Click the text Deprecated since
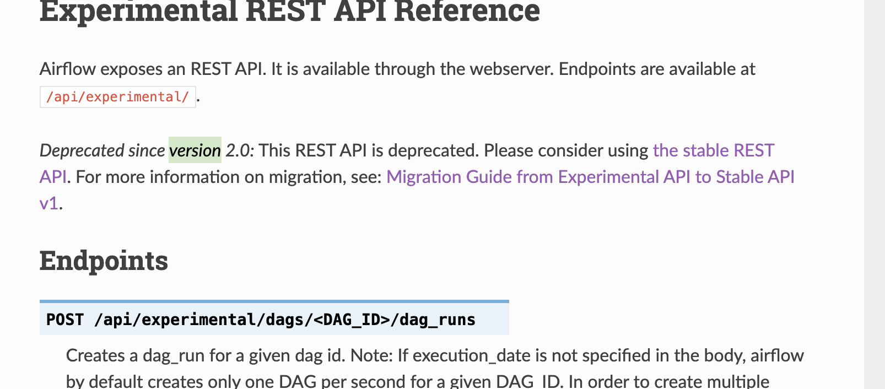Screen dimensions: 885x389 102,150
